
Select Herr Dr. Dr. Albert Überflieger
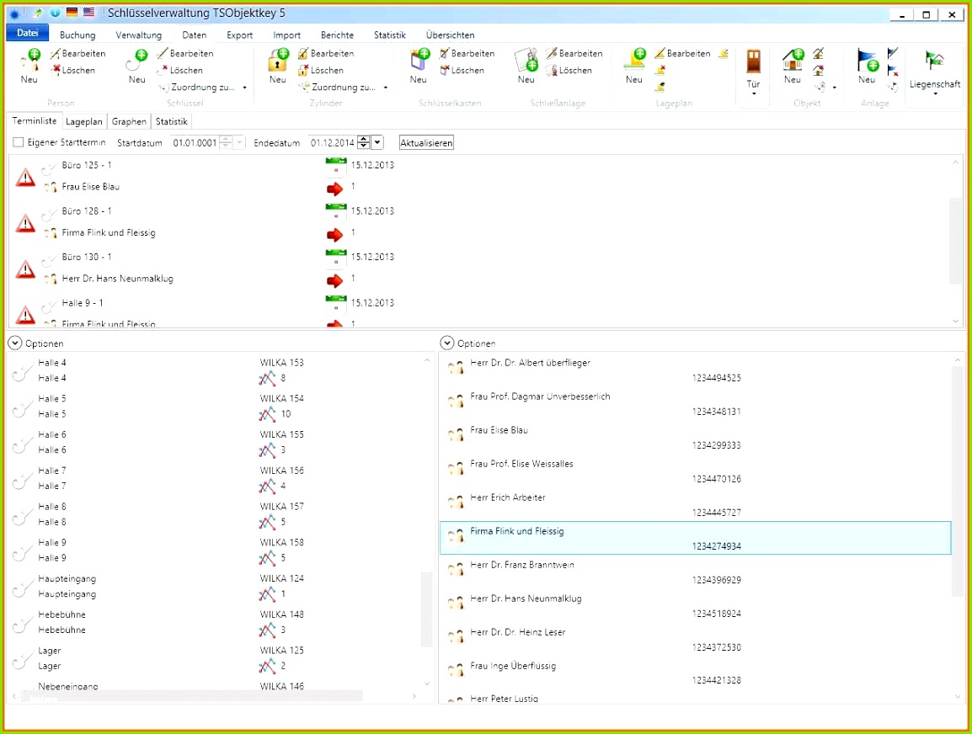pyautogui.click(x=696, y=370)
